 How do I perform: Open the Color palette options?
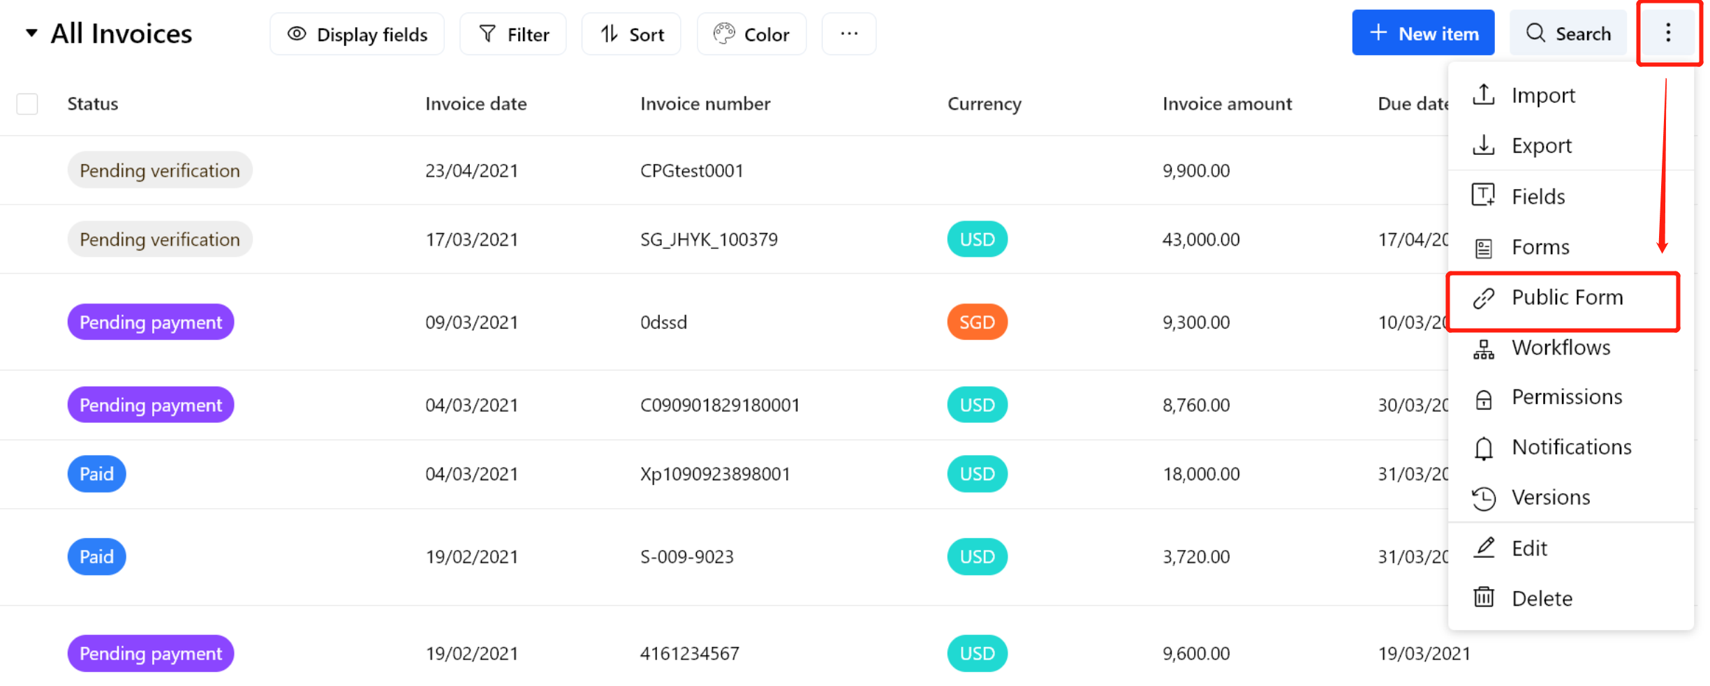751,34
